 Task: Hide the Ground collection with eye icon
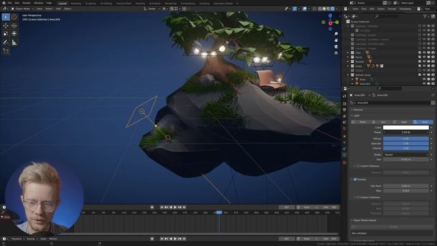tap(424, 61)
